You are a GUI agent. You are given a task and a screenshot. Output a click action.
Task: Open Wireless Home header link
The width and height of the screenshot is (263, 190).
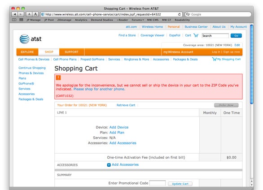pos(152,27)
